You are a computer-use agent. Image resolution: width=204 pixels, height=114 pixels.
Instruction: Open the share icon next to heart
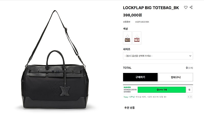[191, 7]
